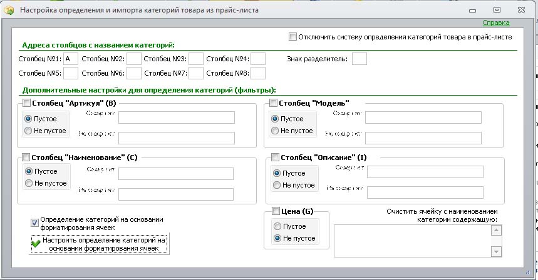The image size is (538, 280).
Task: Click the Очистить ячейку text area
Action: (x=412, y=241)
